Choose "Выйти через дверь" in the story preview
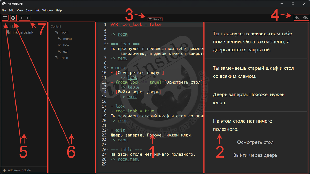 point(255,155)
